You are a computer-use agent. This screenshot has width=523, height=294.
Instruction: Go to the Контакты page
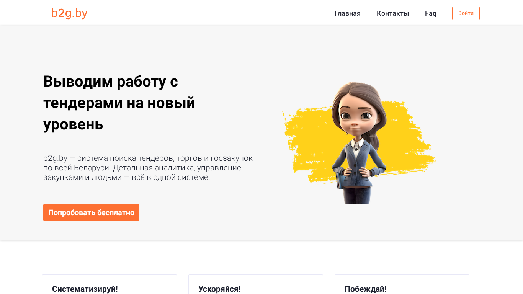[393, 13]
